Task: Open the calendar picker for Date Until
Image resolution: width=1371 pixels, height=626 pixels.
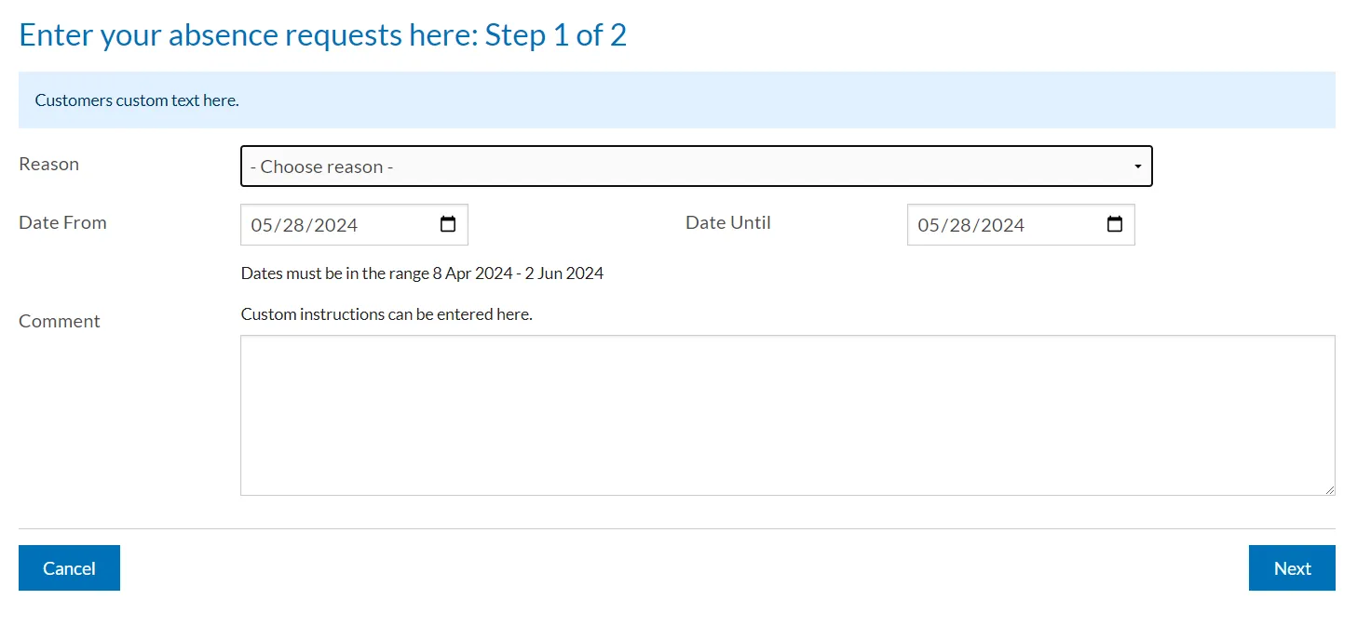Action: (x=1115, y=224)
